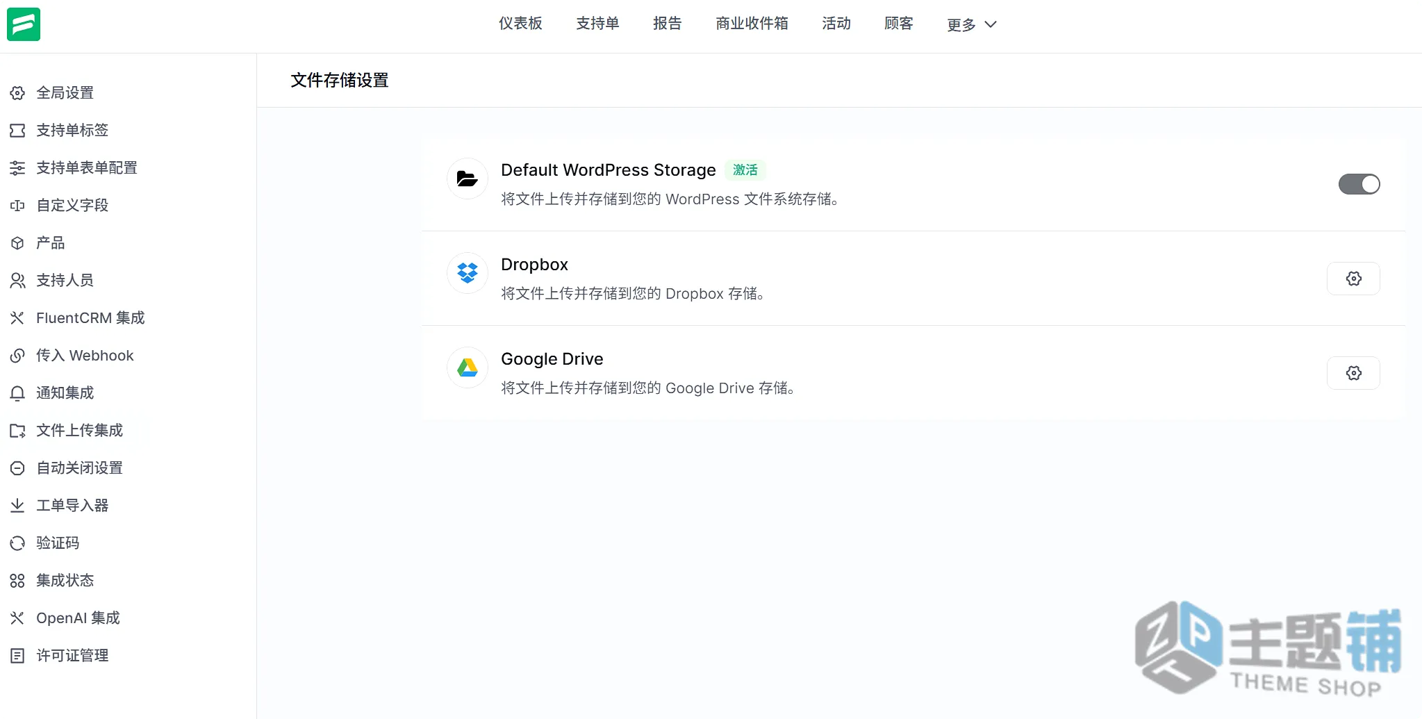Viewport: 1422px width, 719px height.
Task: Open the 支持单表单配置 sidebar link
Action: point(87,168)
